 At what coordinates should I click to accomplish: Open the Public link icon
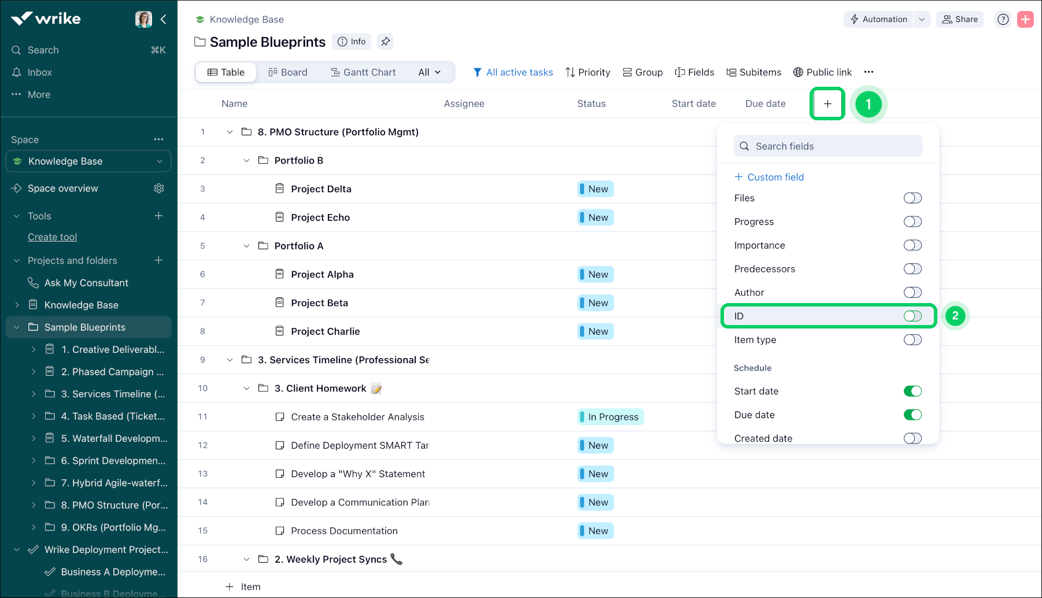[822, 72]
